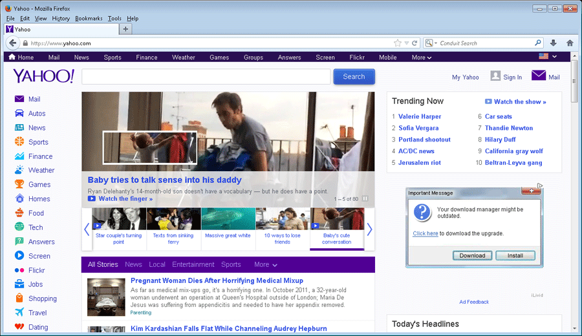
Task: Go to Firefox home page icon
Action: click(x=570, y=43)
